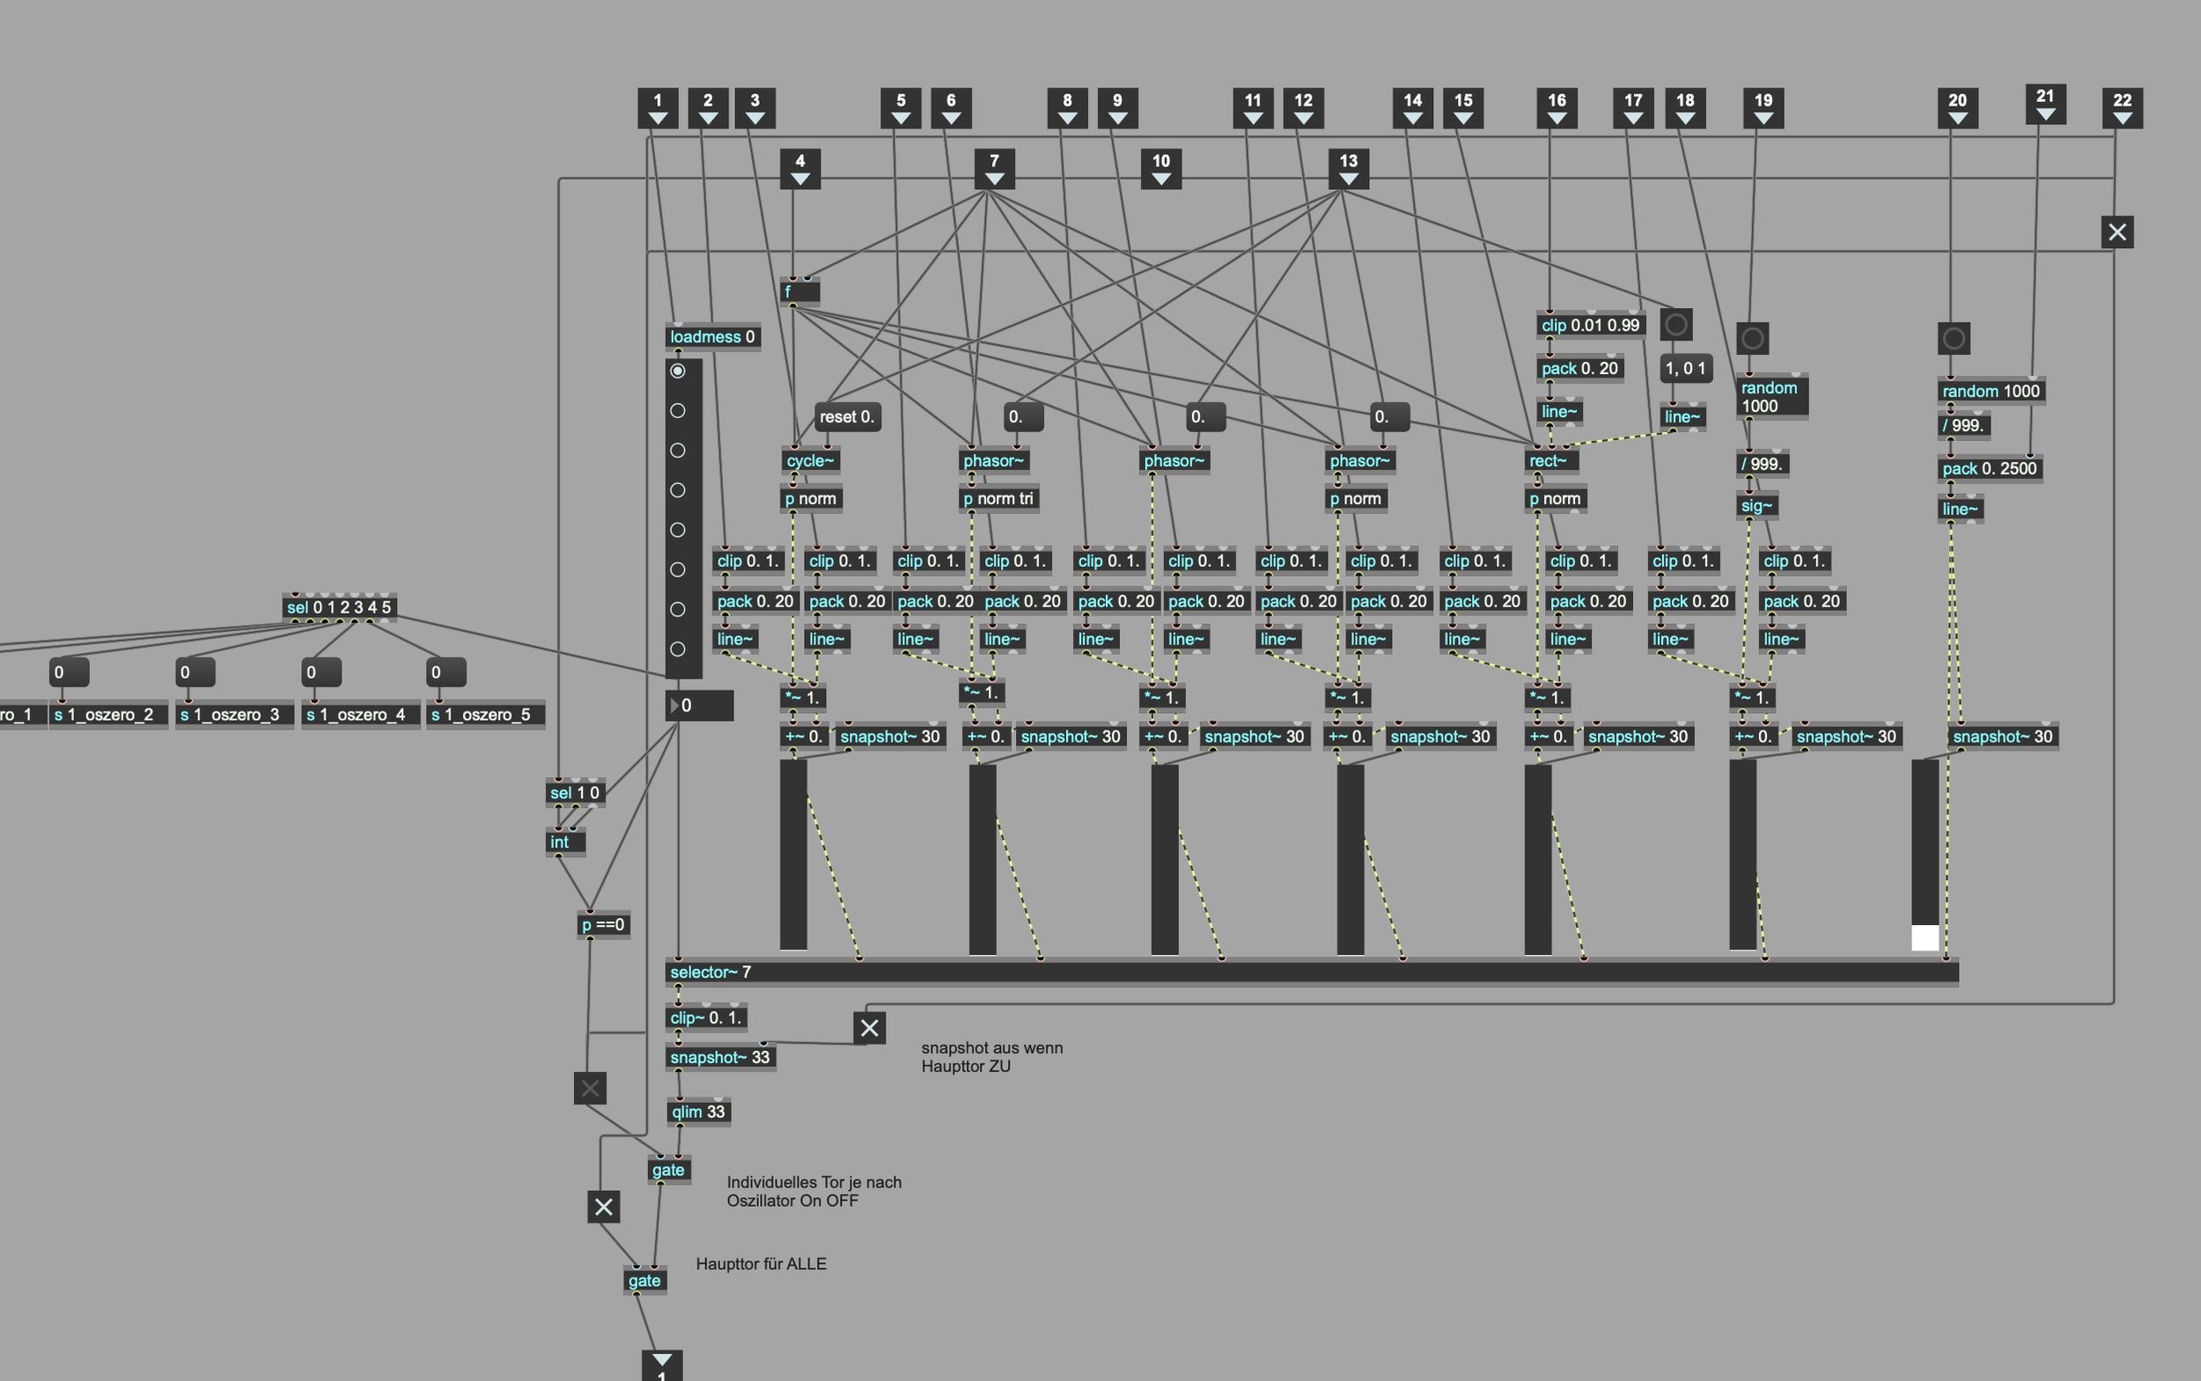Select outlet 1 at the bottom
The width and height of the screenshot is (2201, 1381).
tap(661, 1365)
